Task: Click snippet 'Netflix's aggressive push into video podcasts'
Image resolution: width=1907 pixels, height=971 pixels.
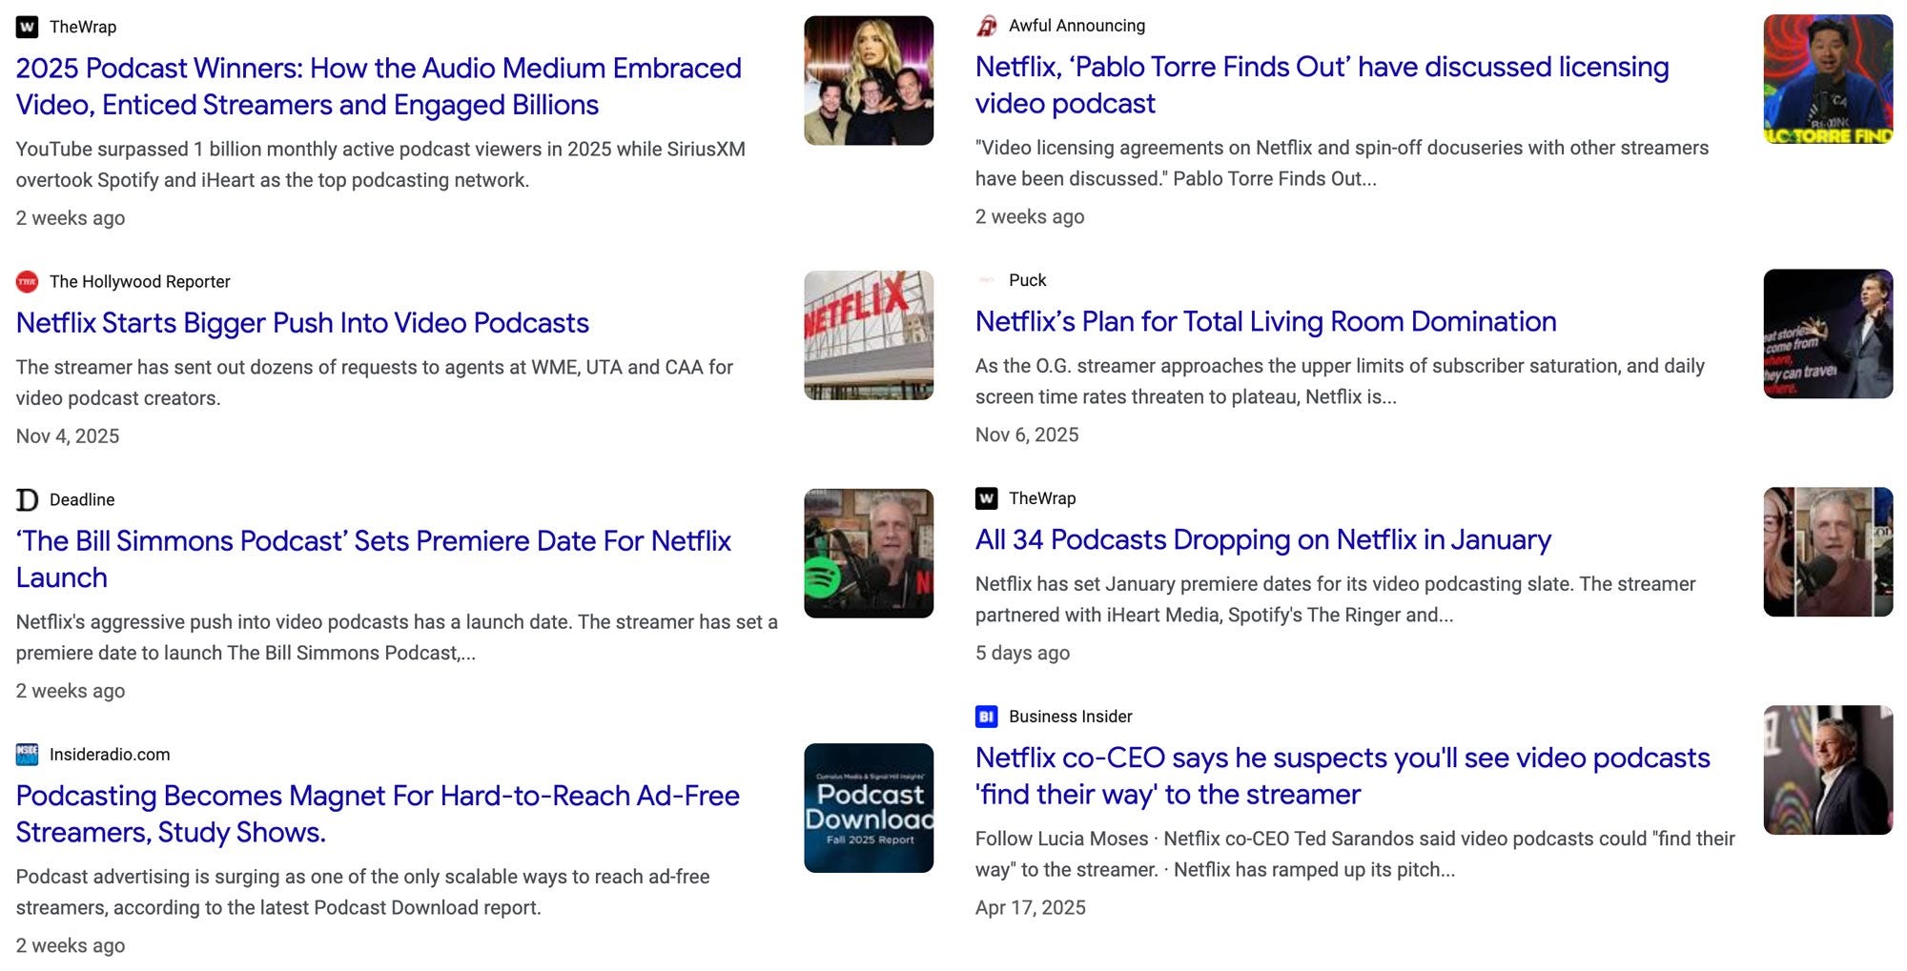Action: pos(397,637)
